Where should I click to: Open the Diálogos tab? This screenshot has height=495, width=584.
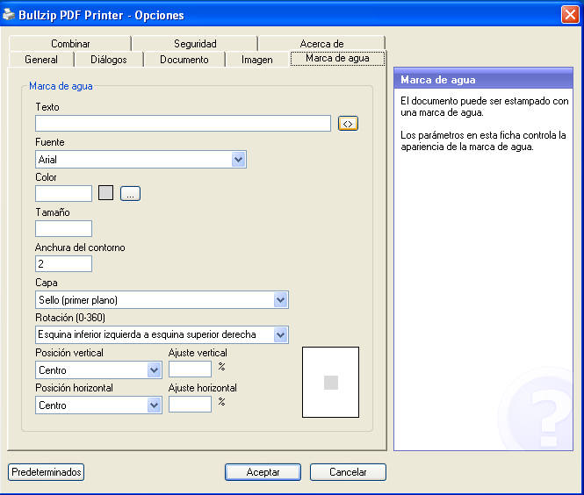coord(109,60)
